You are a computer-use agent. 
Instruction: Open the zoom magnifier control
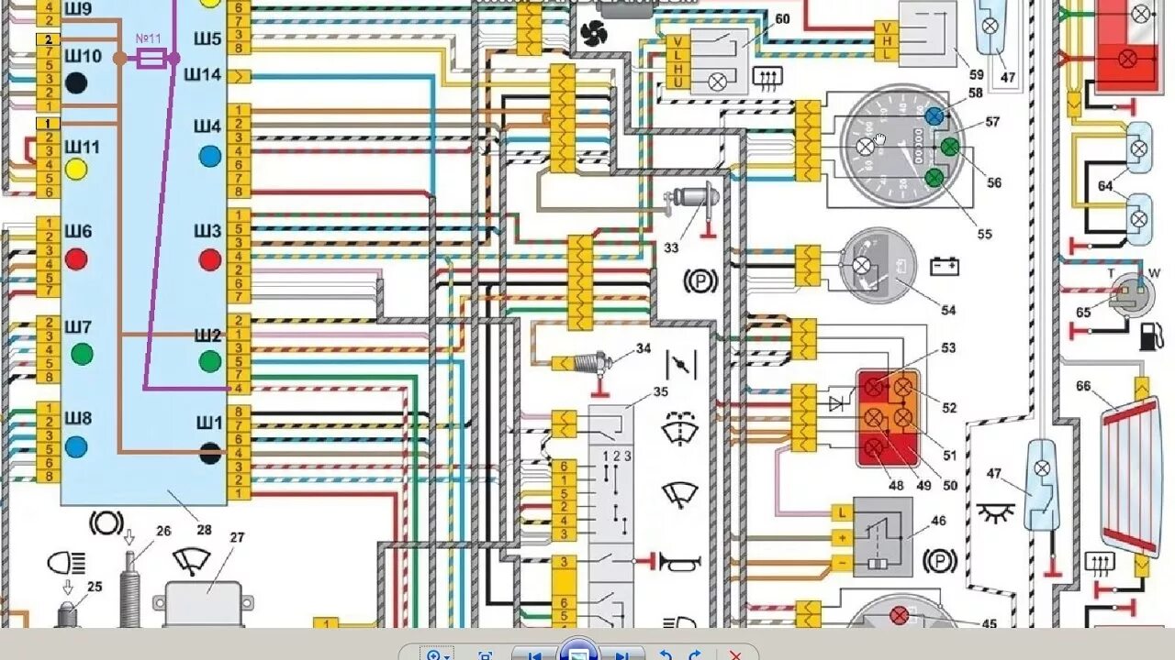click(432, 654)
